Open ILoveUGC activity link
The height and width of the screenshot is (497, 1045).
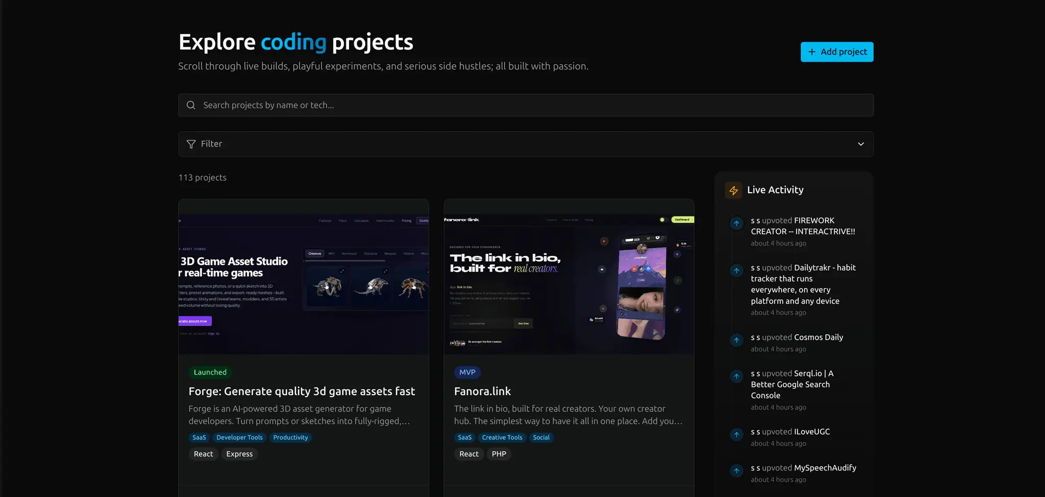point(812,432)
